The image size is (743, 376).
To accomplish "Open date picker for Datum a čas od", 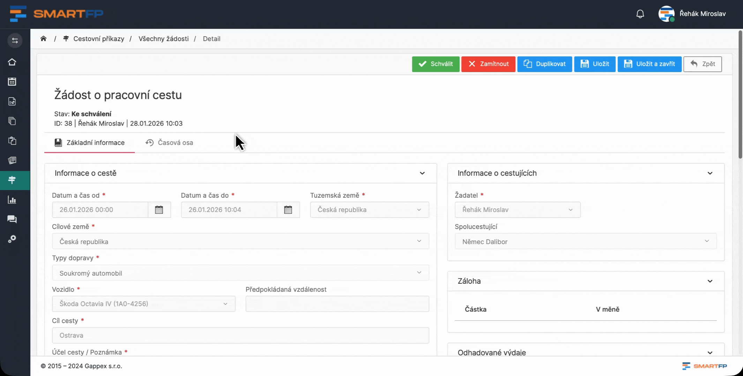I will point(159,210).
